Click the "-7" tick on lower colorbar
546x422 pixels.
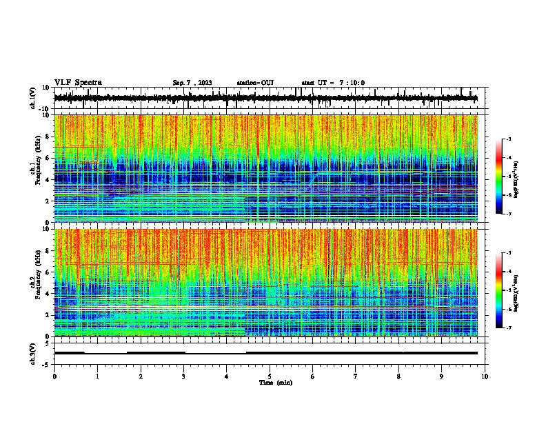(508, 328)
